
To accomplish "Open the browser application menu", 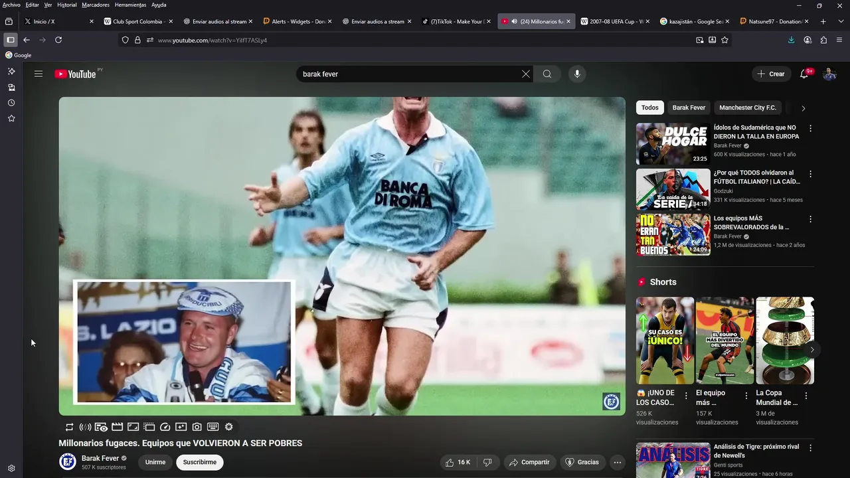I will pos(840,40).
